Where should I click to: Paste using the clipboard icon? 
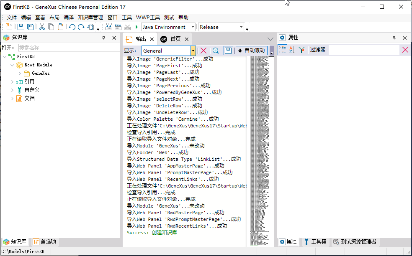(x=61, y=27)
